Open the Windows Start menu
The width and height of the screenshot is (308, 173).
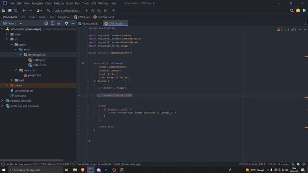pyautogui.click(x=4, y=170)
